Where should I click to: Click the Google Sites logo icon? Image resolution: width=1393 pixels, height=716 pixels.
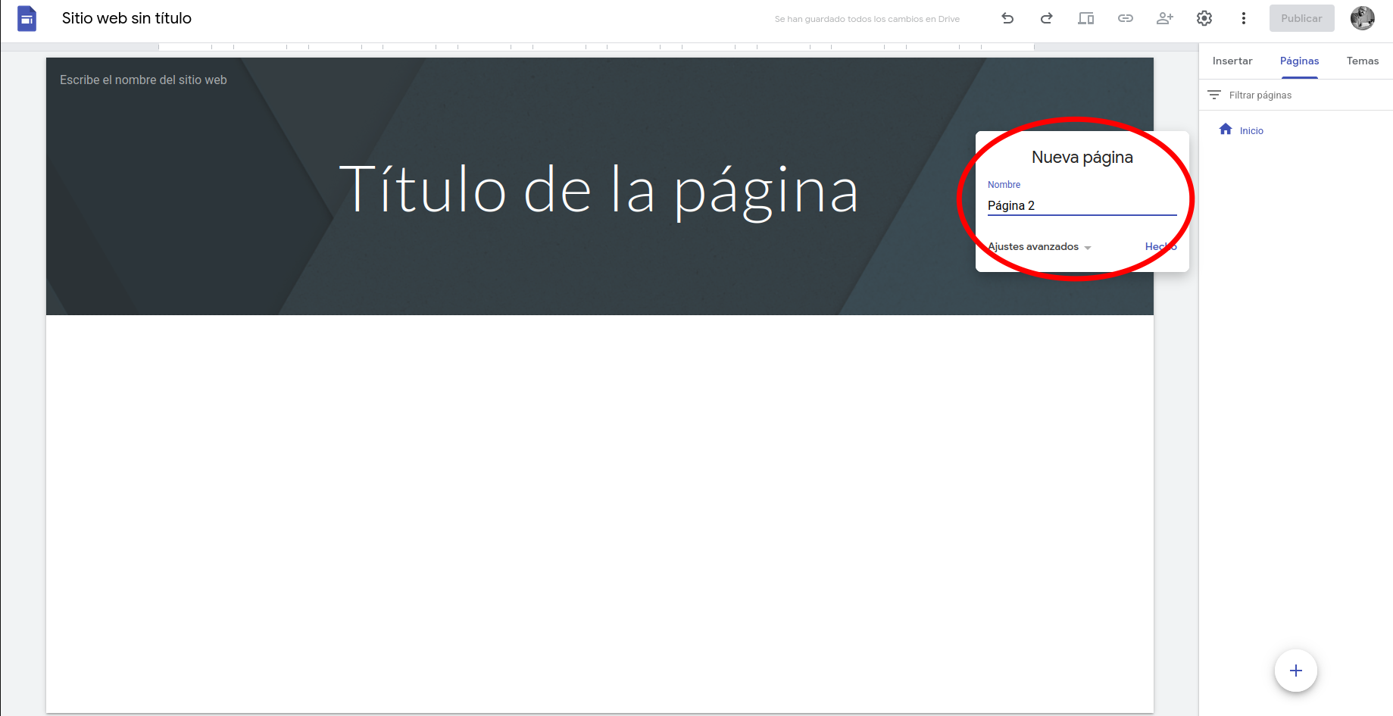click(27, 18)
